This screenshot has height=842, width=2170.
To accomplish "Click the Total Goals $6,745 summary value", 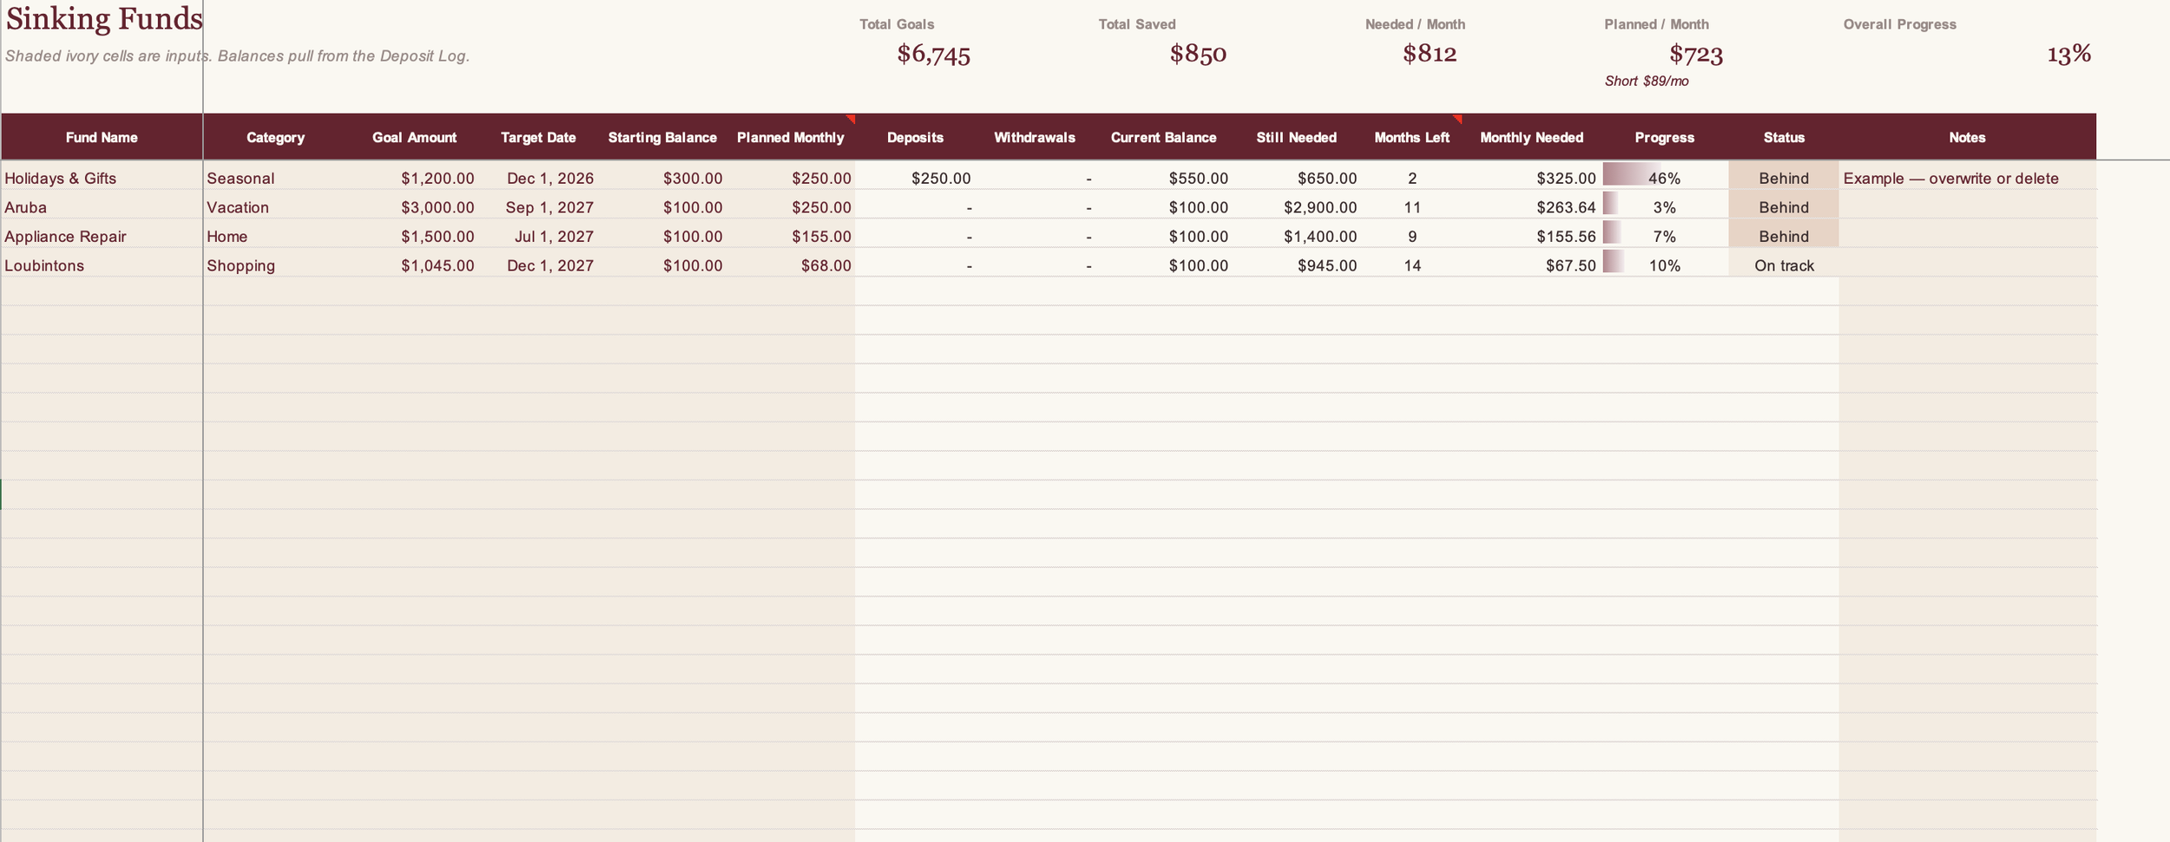I will pos(933,54).
